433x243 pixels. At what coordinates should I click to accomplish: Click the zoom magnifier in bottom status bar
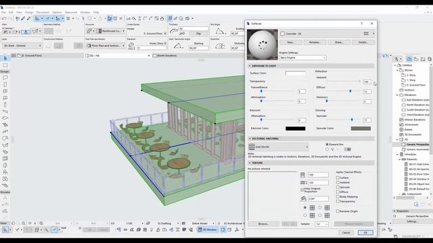[x=24, y=223]
